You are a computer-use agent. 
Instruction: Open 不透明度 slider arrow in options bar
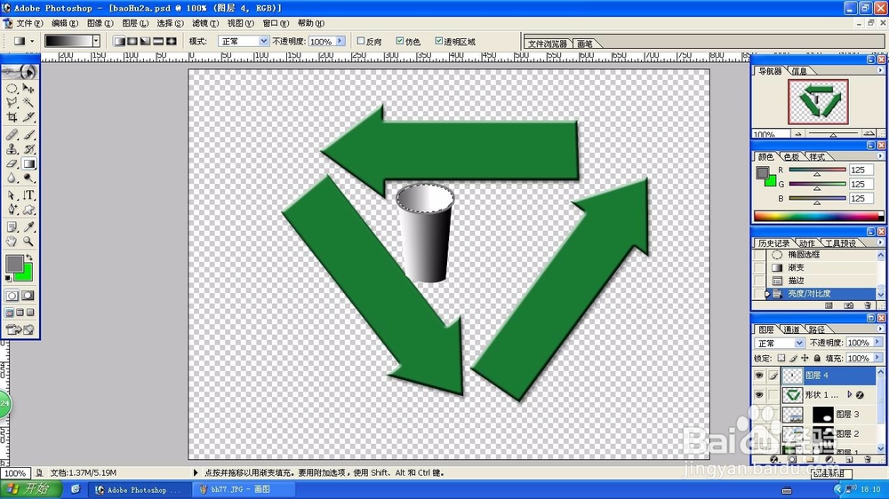(340, 42)
